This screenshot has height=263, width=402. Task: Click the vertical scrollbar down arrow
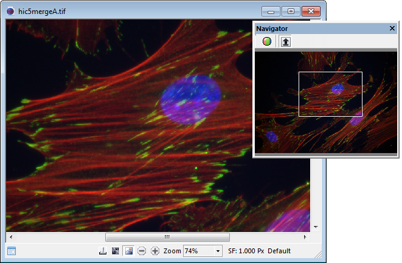(x=315, y=227)
